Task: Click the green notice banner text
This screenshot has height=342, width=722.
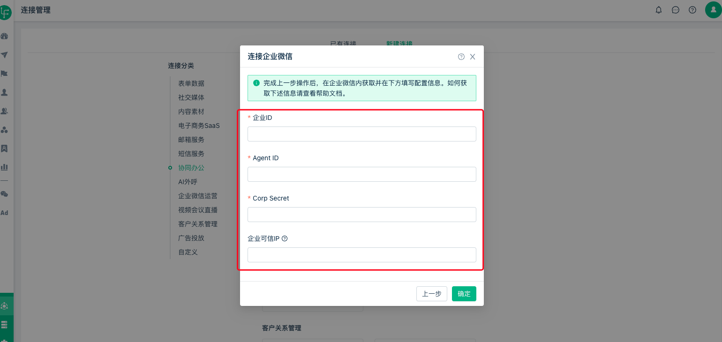Action: point(365,88)
